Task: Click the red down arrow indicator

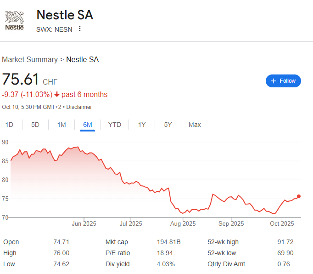Action: (x=56, y=95)
